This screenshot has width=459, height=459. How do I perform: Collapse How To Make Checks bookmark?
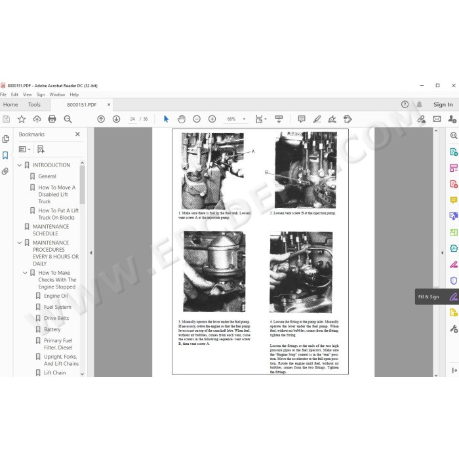point(25,273)
